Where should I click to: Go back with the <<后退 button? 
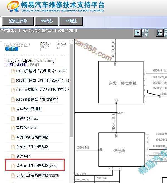point(46,21)
